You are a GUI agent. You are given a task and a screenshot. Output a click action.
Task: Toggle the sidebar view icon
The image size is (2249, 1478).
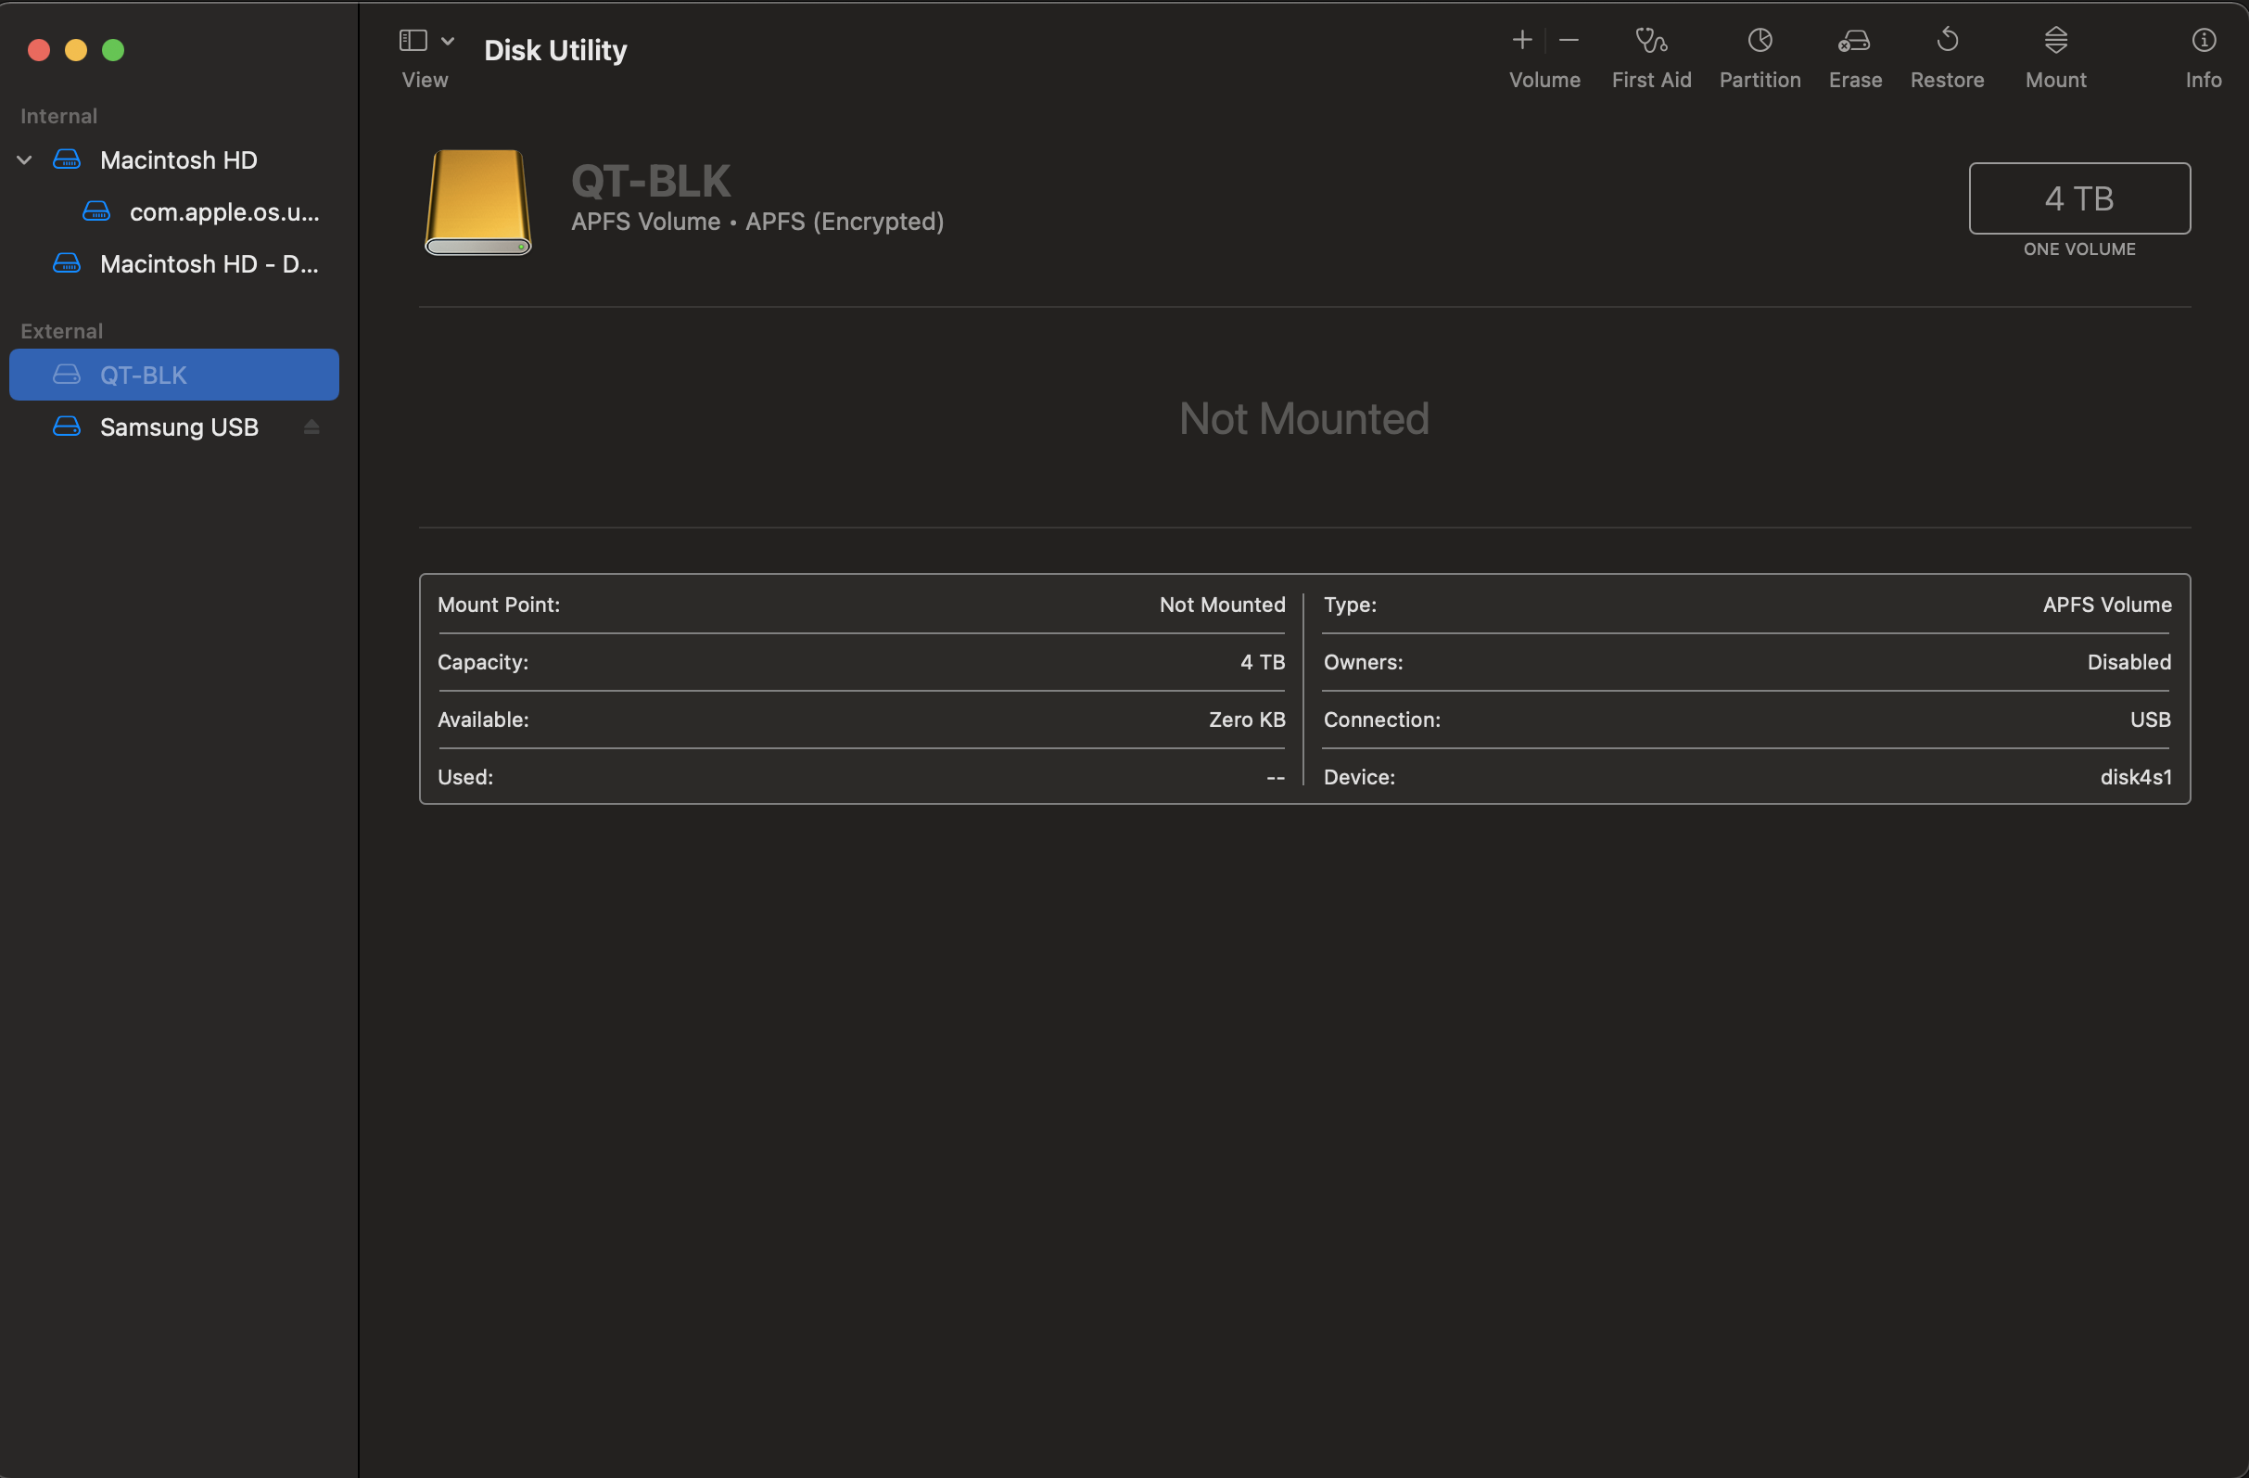click(x=413, y=41)
